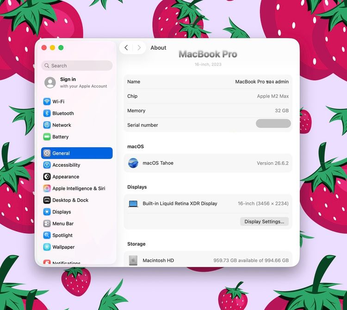Screen dimensions: 347x310
Task: Click "Macintosh HD" label
Action: pyautogui.click(x=158, y=261)
